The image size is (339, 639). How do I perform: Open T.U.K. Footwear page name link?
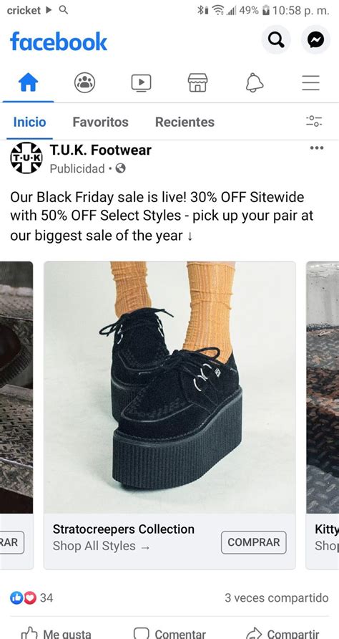[101, 150]
